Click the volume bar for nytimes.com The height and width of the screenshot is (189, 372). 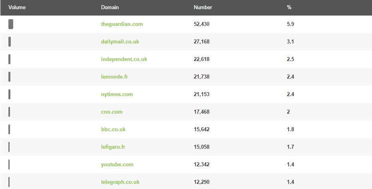(x=9, y=94)
